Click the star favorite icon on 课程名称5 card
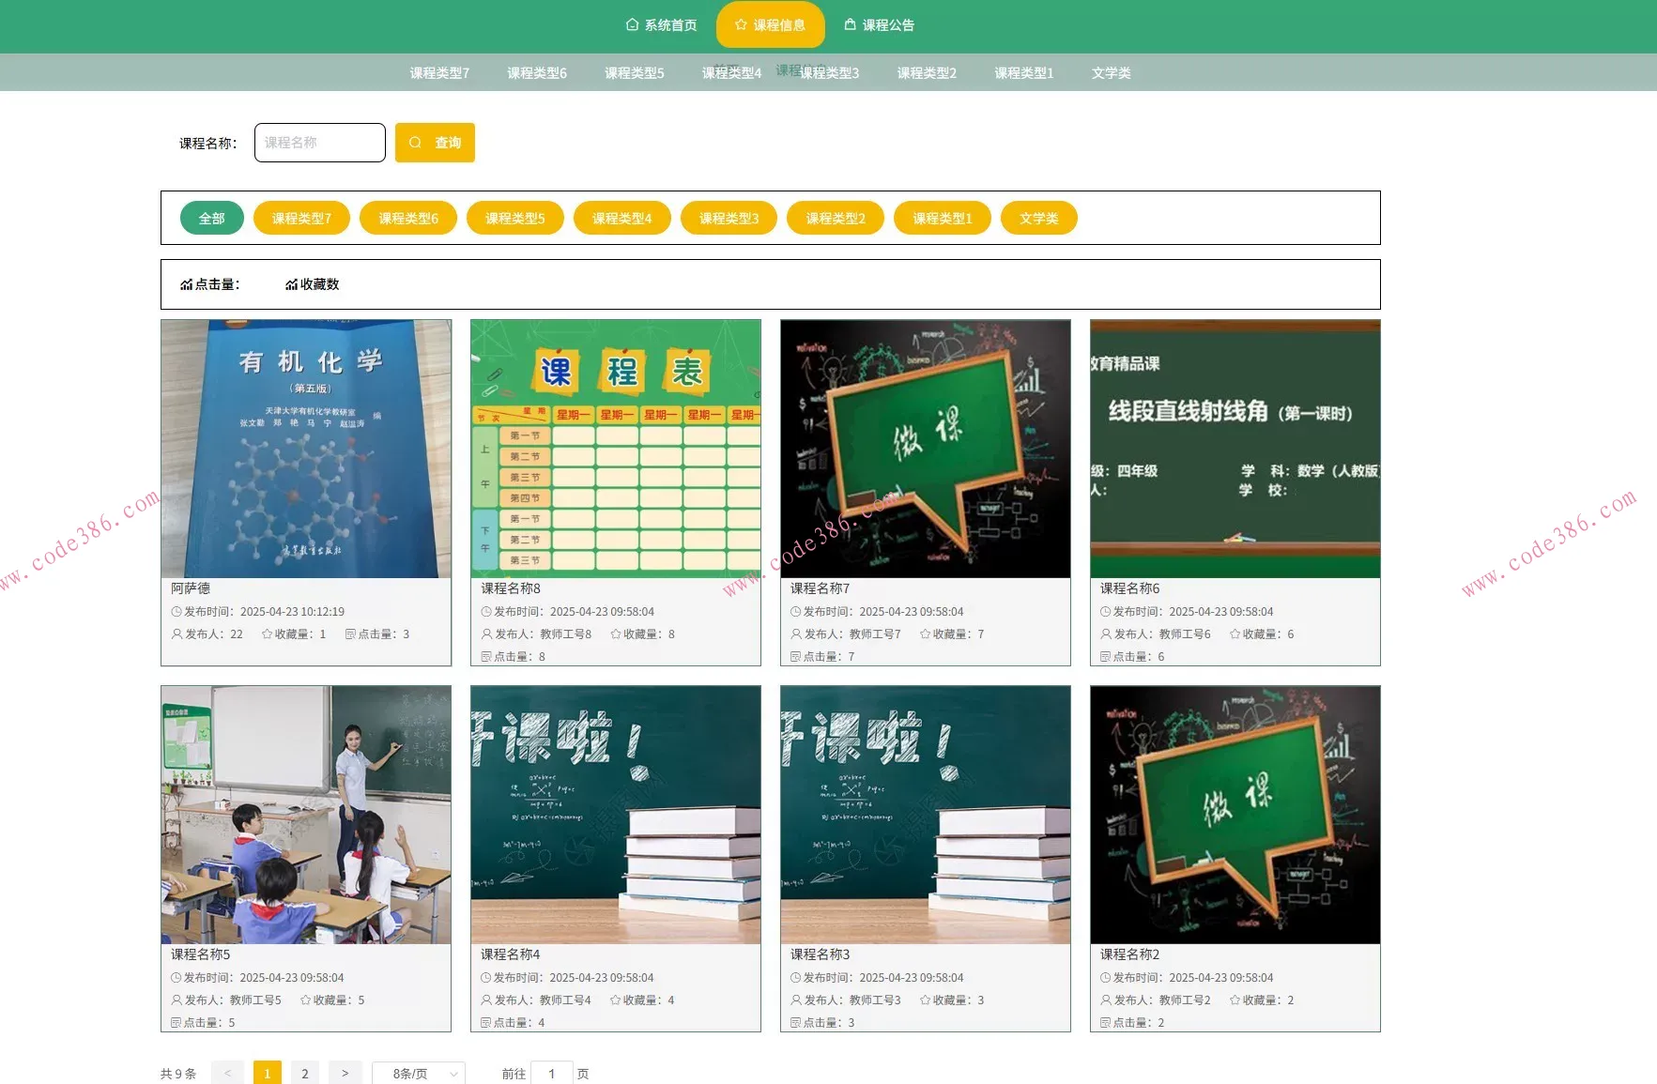 click(x=306, y=1000)
